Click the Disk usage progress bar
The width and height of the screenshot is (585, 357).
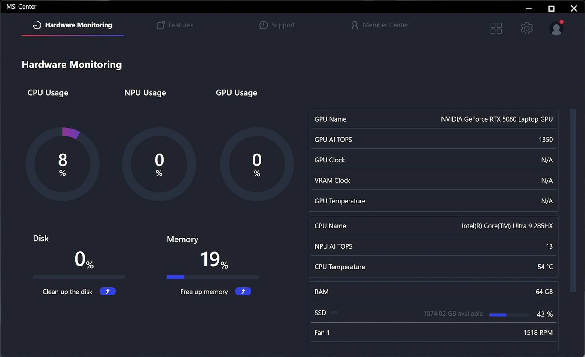[79, 277]
